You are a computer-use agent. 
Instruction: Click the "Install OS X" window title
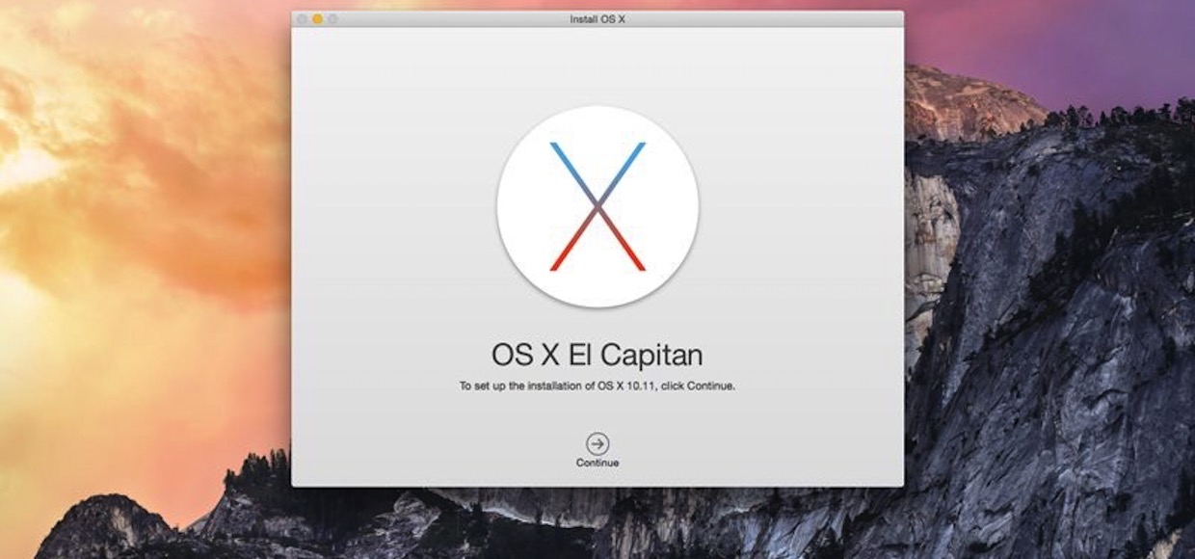597,19
